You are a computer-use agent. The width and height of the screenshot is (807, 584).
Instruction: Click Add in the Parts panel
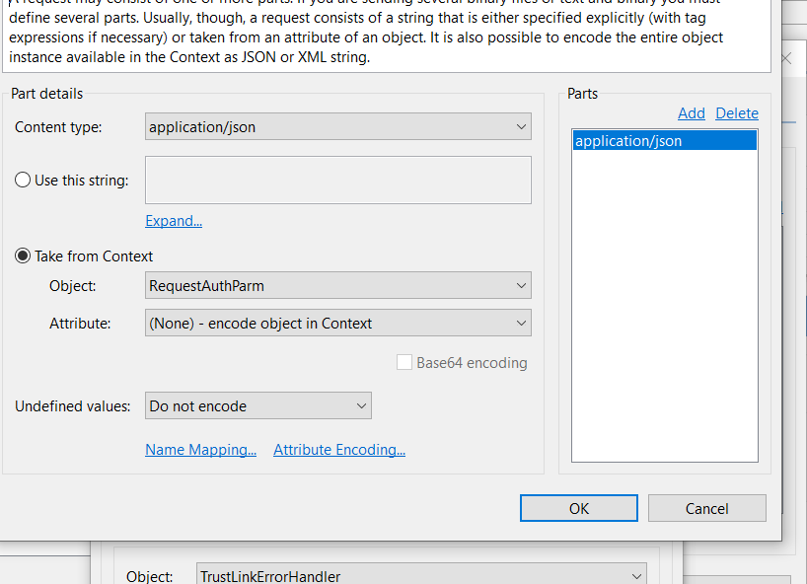[x=692, y=113]
